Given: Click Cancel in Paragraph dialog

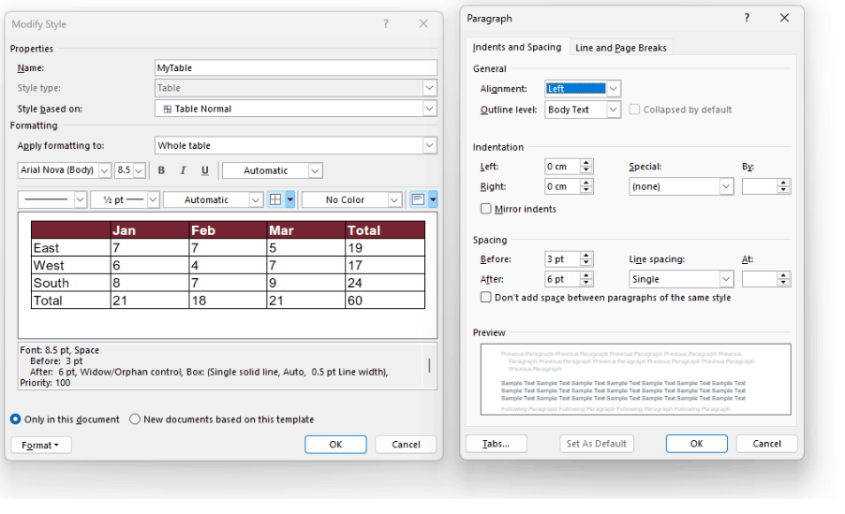Looking at the screenshot, I should tap(767, 444).
